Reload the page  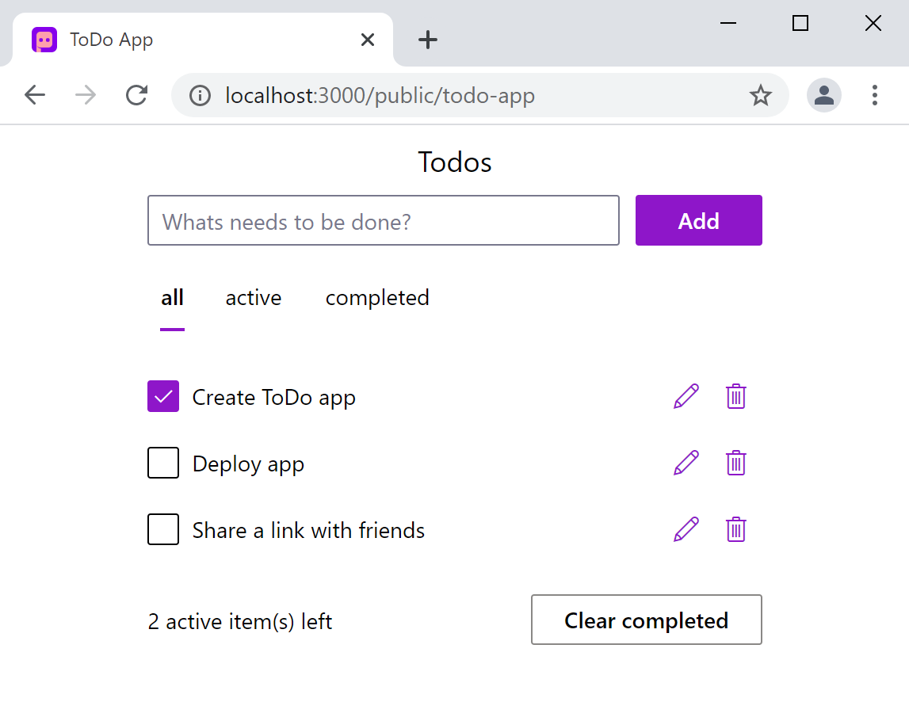click(x=137, y=96)
